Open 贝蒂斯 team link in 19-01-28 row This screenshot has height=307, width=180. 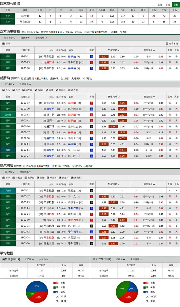[x=72, y=238]
